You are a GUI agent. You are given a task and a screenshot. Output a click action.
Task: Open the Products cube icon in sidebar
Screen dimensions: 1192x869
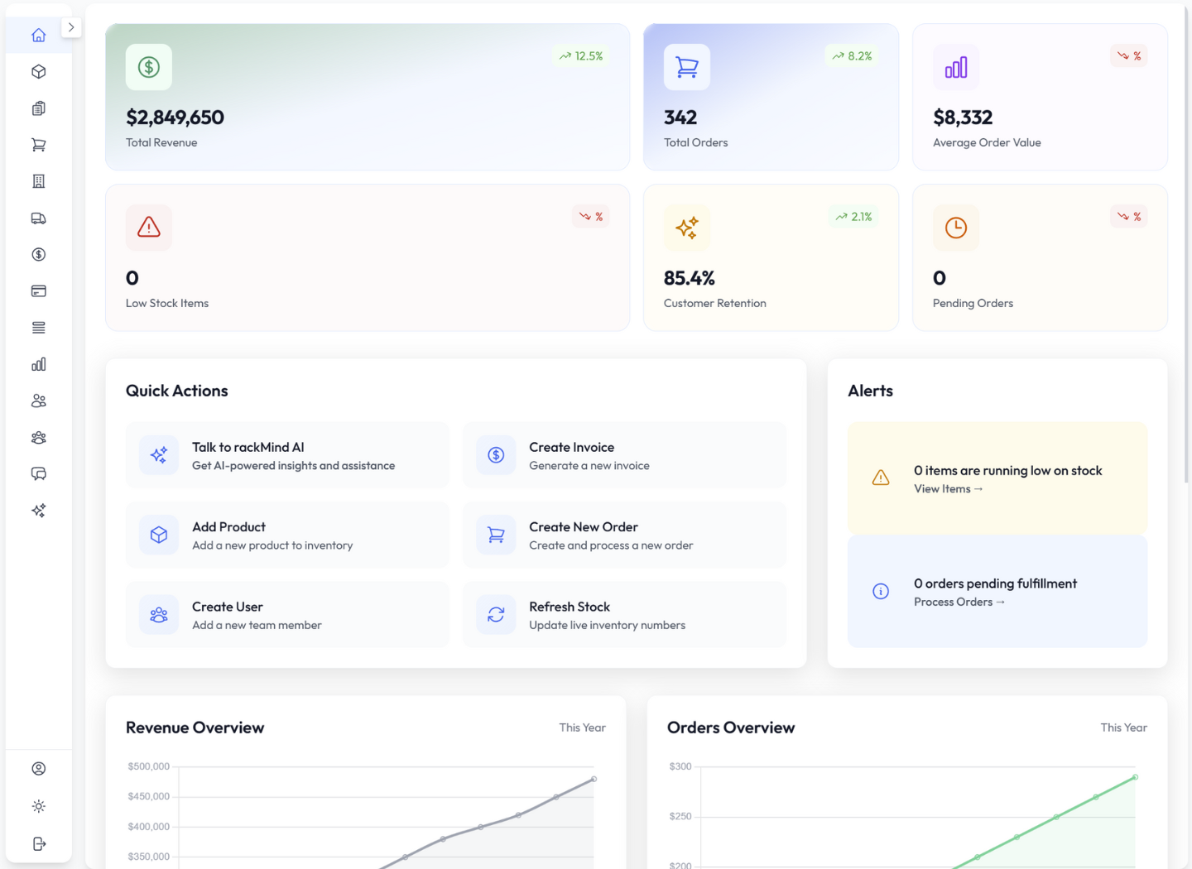38,72
